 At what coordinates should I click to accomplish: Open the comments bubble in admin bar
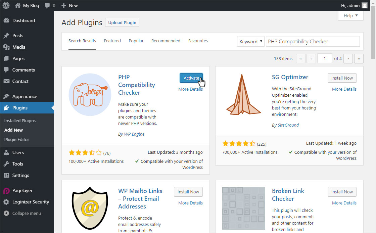coord(47,5)
